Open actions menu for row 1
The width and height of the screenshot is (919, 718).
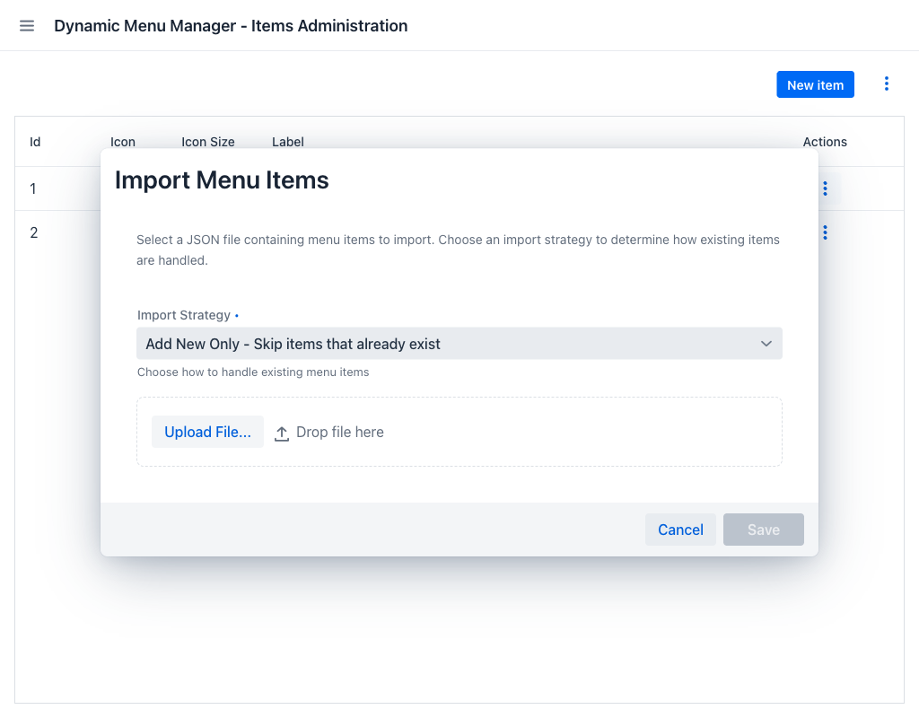click(x=825, y=188)
